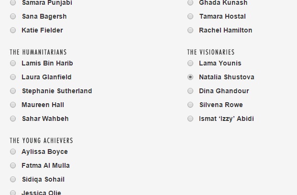Select Sahar Wahbeh radio button

[13, 119]
